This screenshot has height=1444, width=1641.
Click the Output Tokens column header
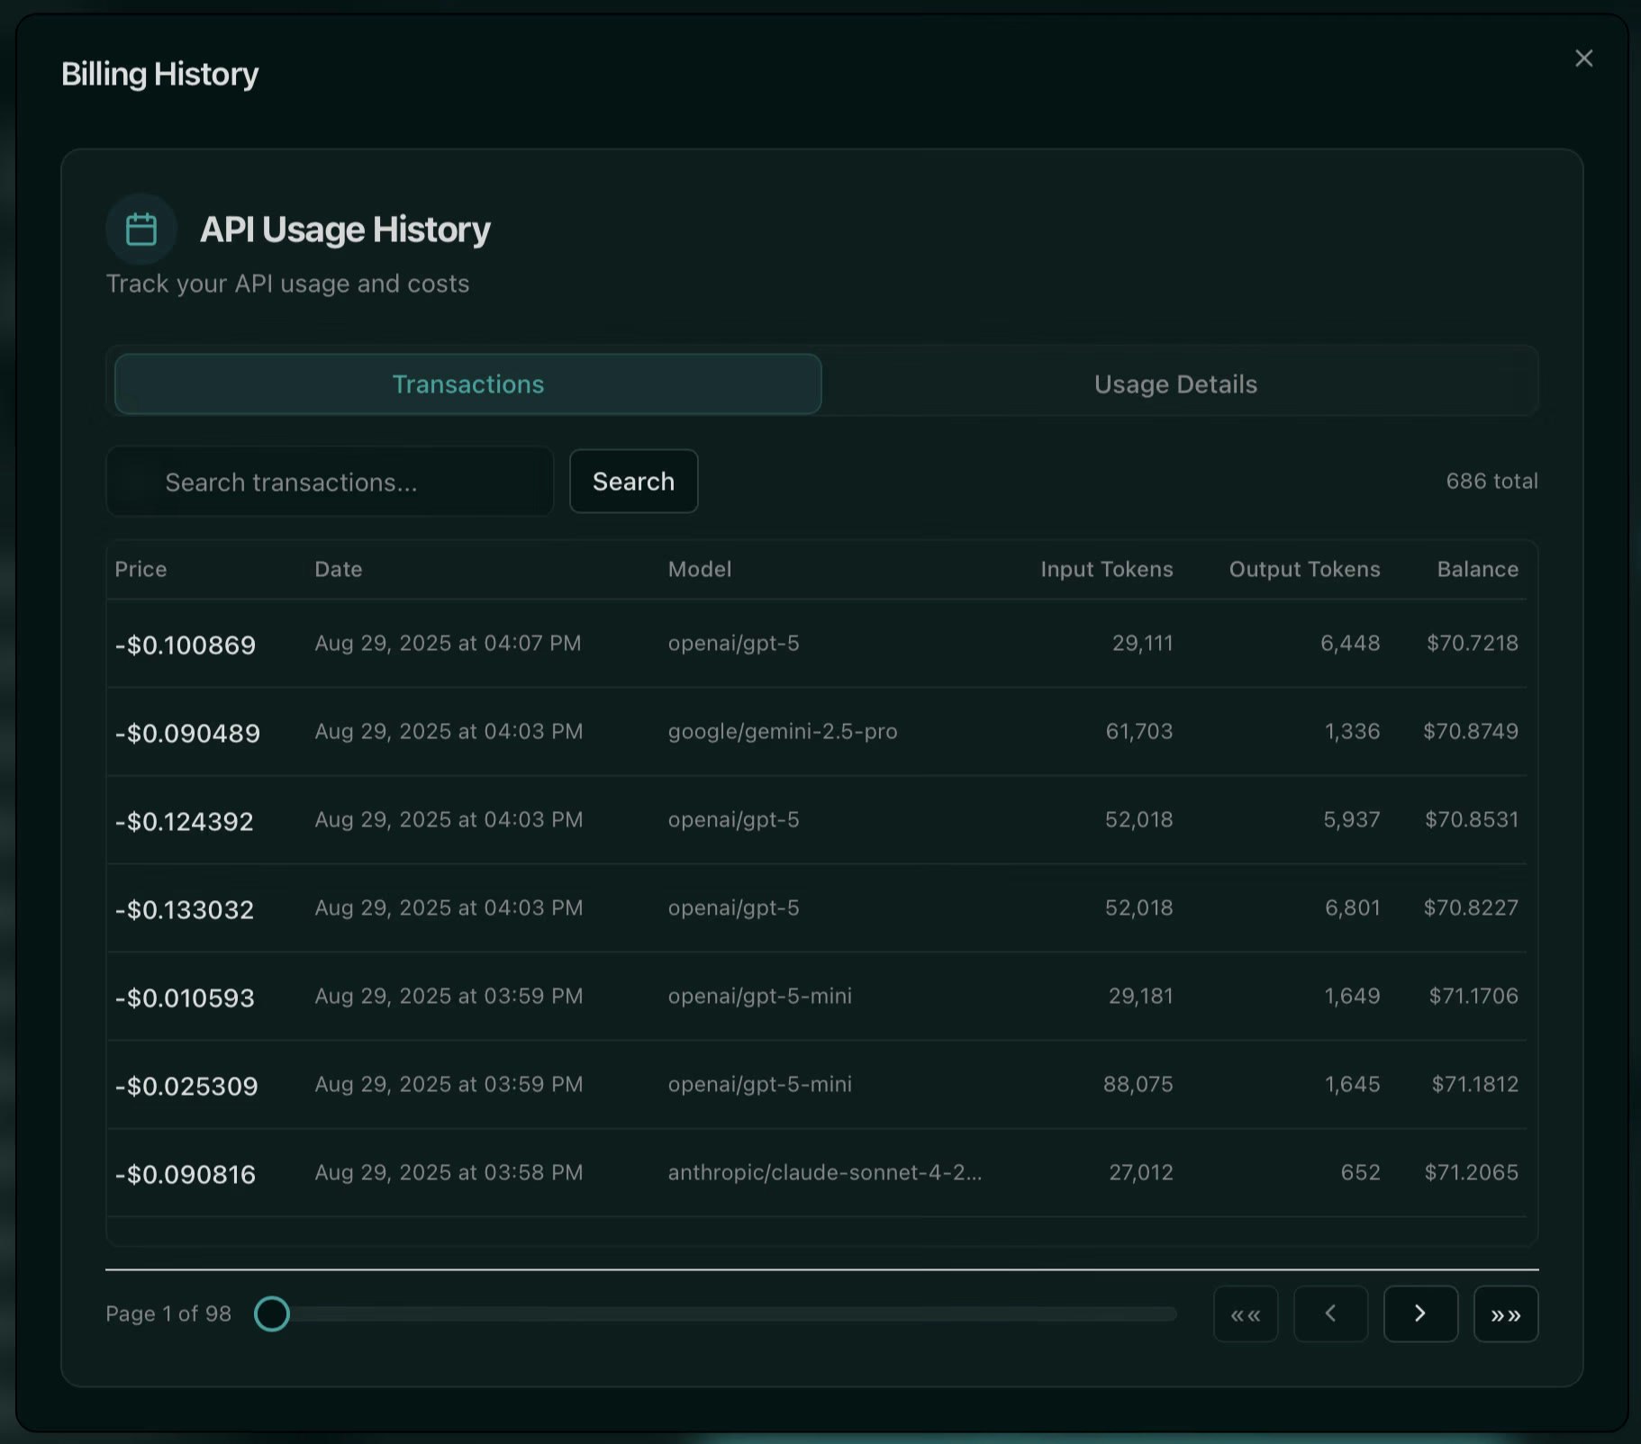pyautogui.click(x=1304, y=569)
